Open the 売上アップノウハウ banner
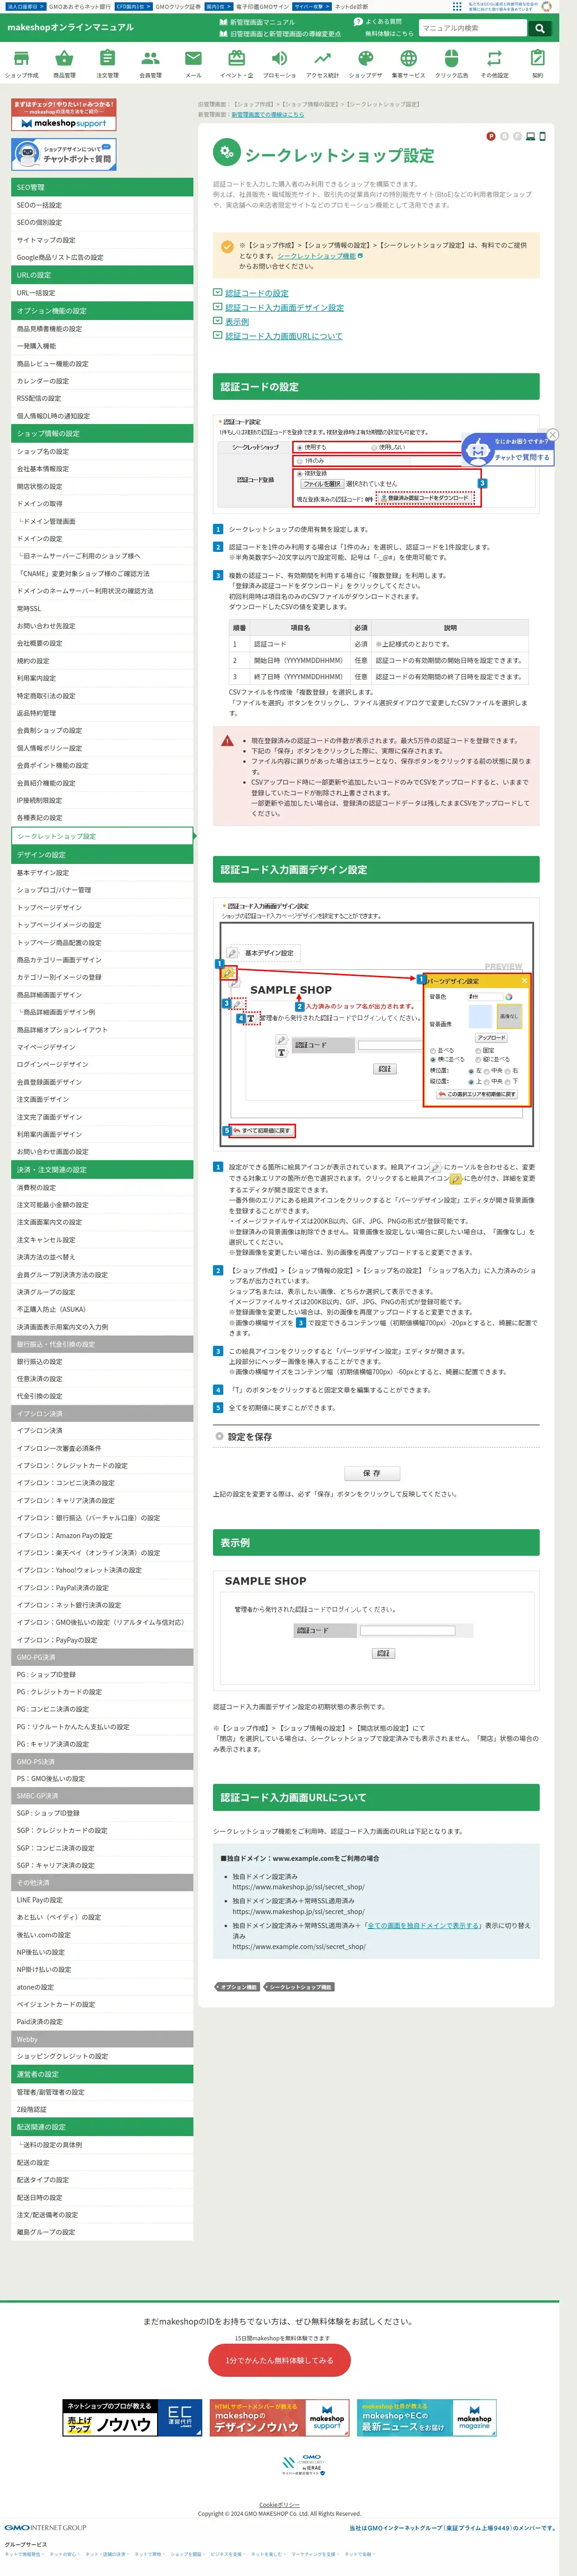The height and width of the screenshot is (2576, 577). tap(131, 2418)
